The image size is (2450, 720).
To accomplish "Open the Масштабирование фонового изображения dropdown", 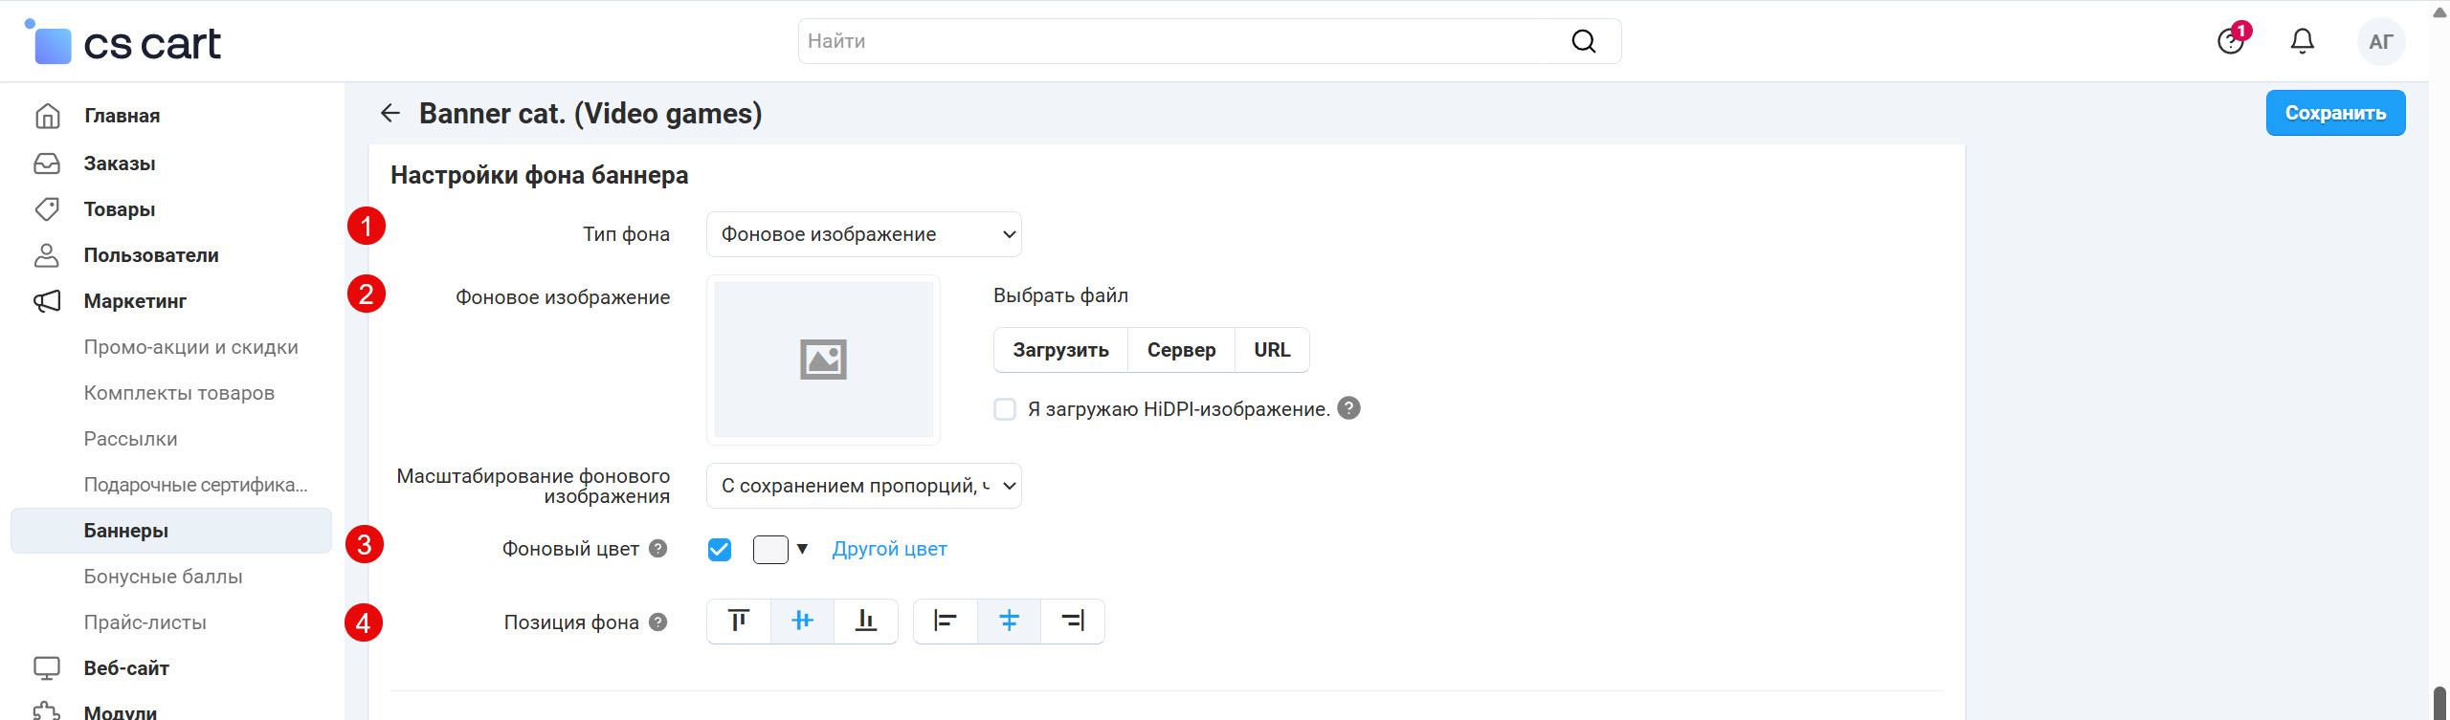I will tap(864, 486).
